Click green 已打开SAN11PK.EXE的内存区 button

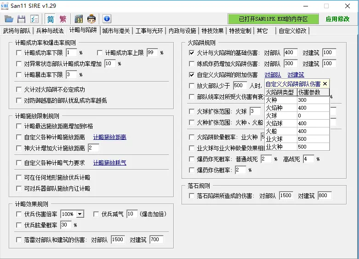coord(273,19)
